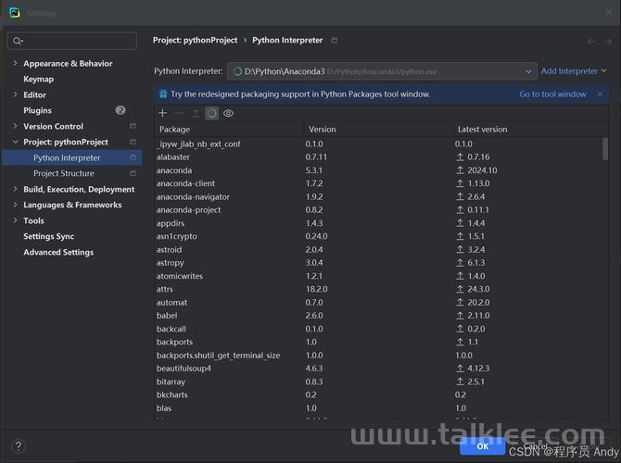Select the asn1crypto package row
This screenshot has height=463, width=621.
point(378,236)
